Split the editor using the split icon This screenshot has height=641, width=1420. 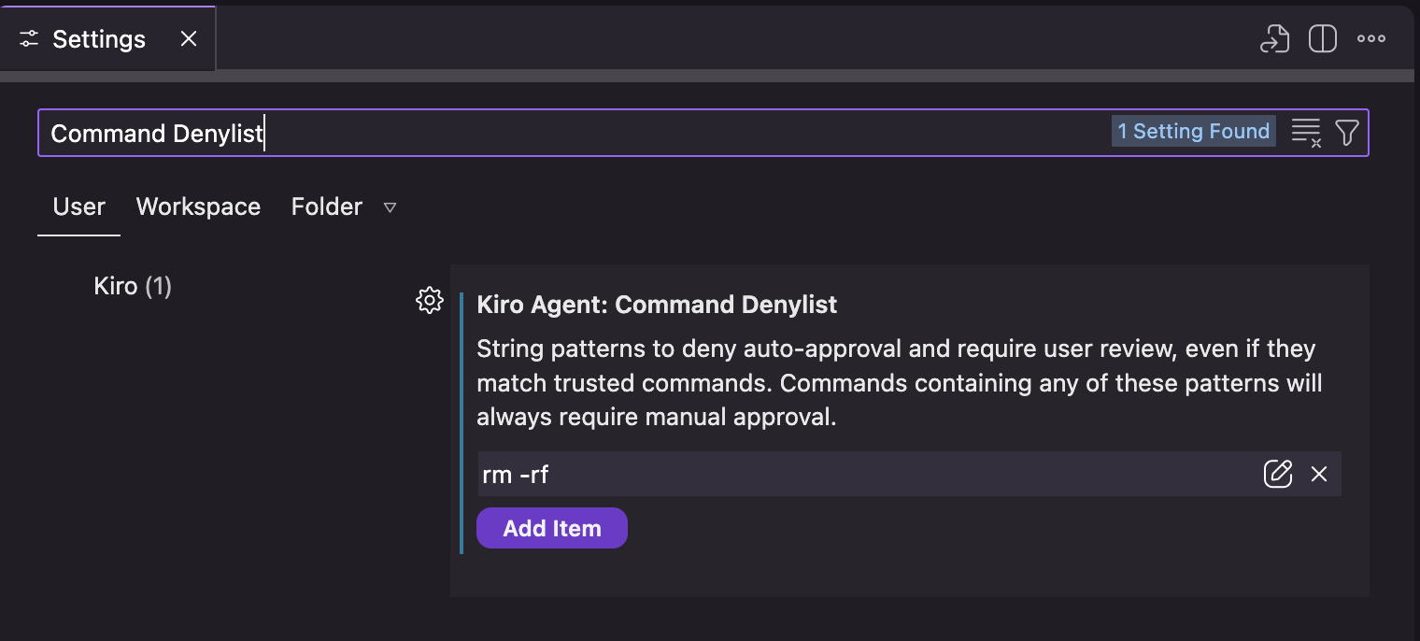(x=1322, y=38)
